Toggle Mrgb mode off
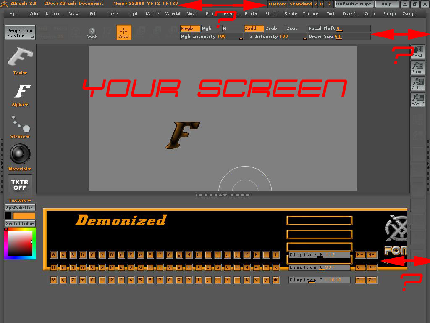The width and height of the screenshot is (430, 323). point(189,28)
